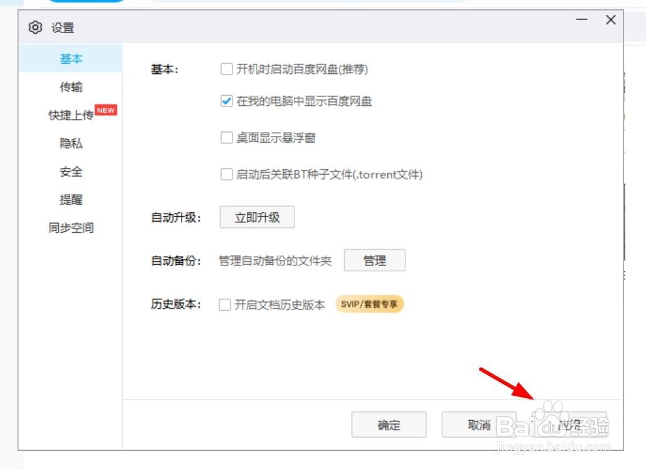Viewport: 646px width, 469px height.
Task: Check 启动后关联BT种子文件 association
Action: pos(227,175)
